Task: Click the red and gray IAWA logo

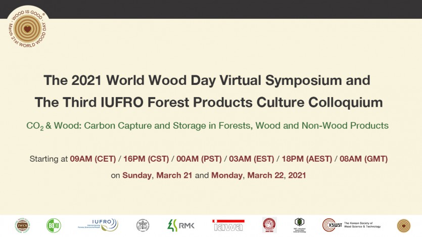Action: click(x=228, y=225)
